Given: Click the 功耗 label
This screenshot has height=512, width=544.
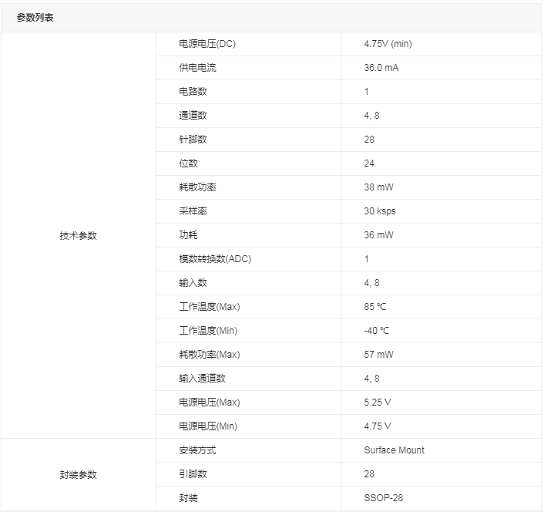Looking at the screenshot, I should [188, 235].
